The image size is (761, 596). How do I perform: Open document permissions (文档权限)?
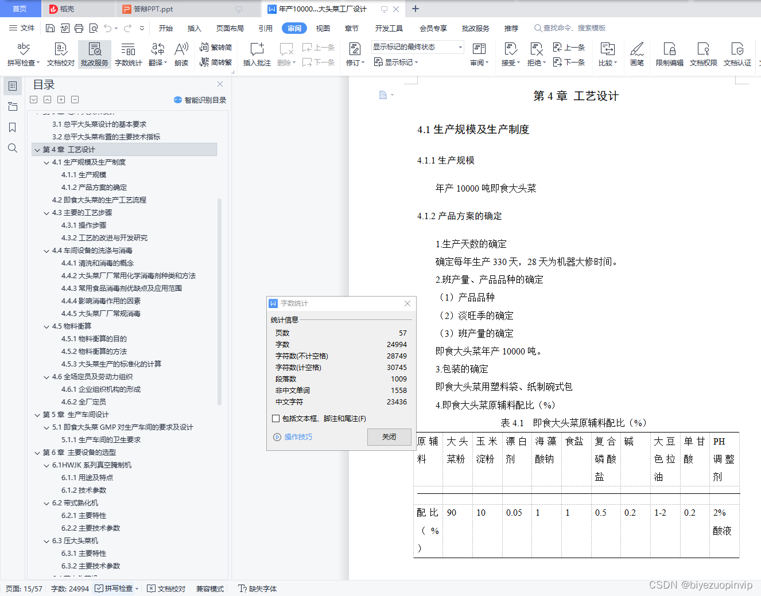(x=703, y=54)
